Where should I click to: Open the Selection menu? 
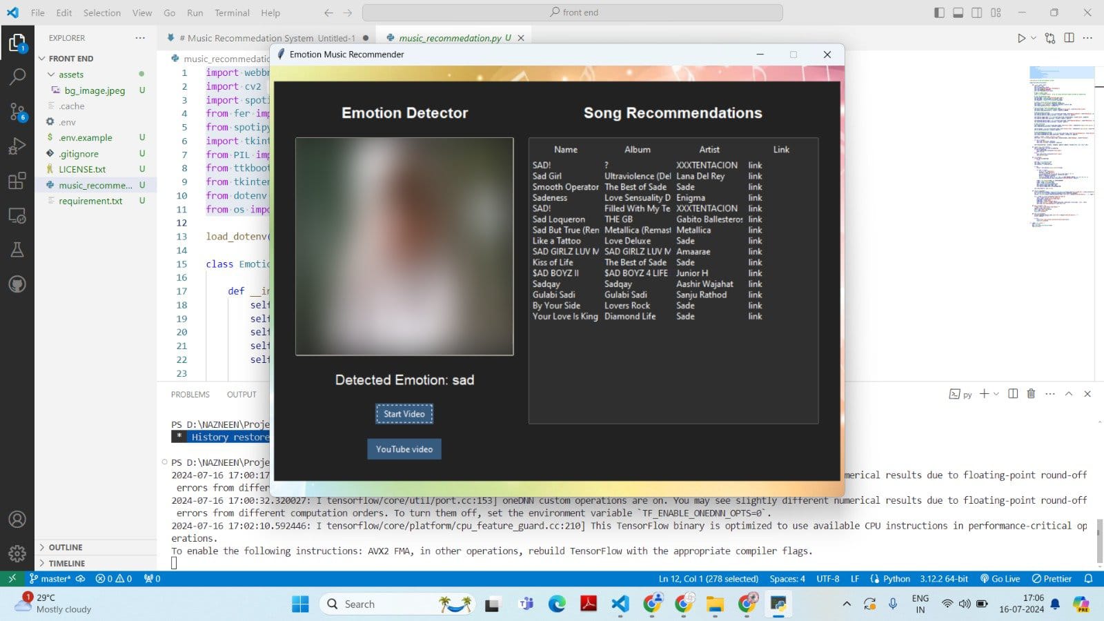(x=102, y=12)
